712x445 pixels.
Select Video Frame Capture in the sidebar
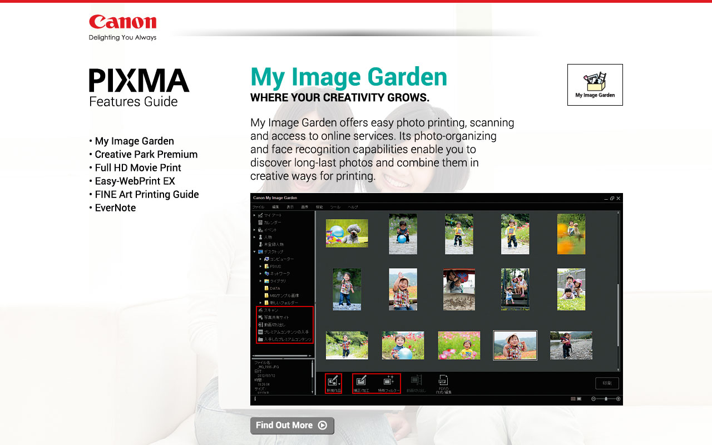coord(275,325)
